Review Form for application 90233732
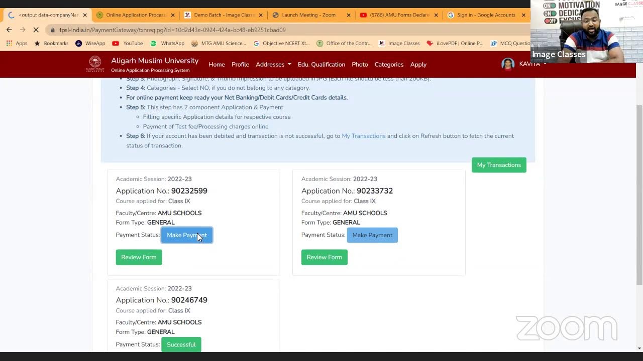The height and width of the screenshot is (361, 643). [x=324, y=257]
